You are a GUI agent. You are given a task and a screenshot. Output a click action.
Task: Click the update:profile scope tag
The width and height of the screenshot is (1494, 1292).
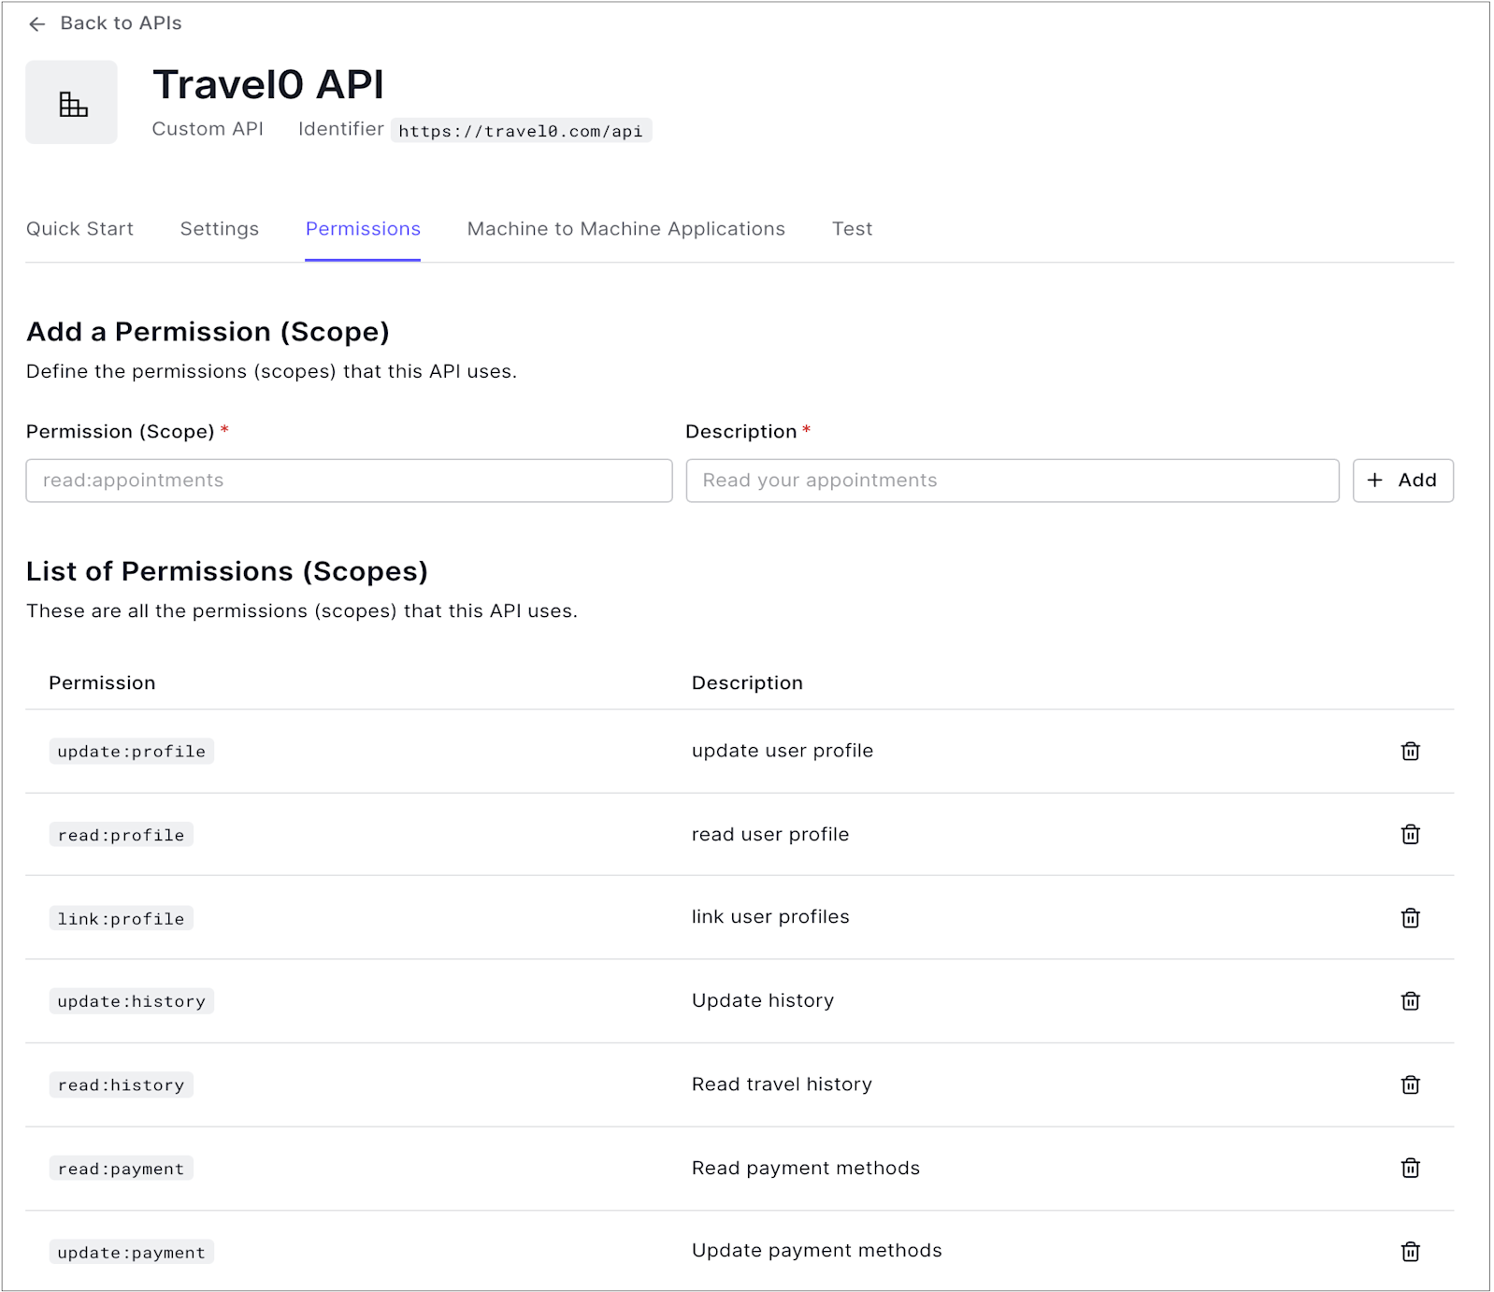132,752
